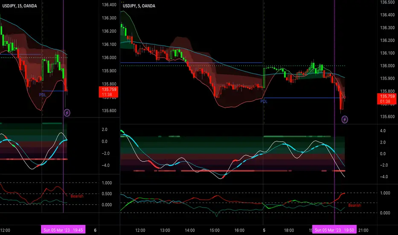
Task: Click the red 135.759 price tag on left chart
Action: point(108,92)
